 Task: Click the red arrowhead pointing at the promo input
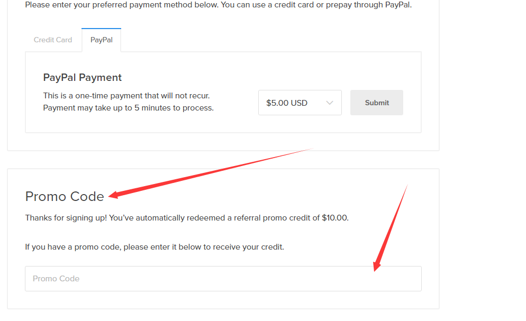click(377, 265)
